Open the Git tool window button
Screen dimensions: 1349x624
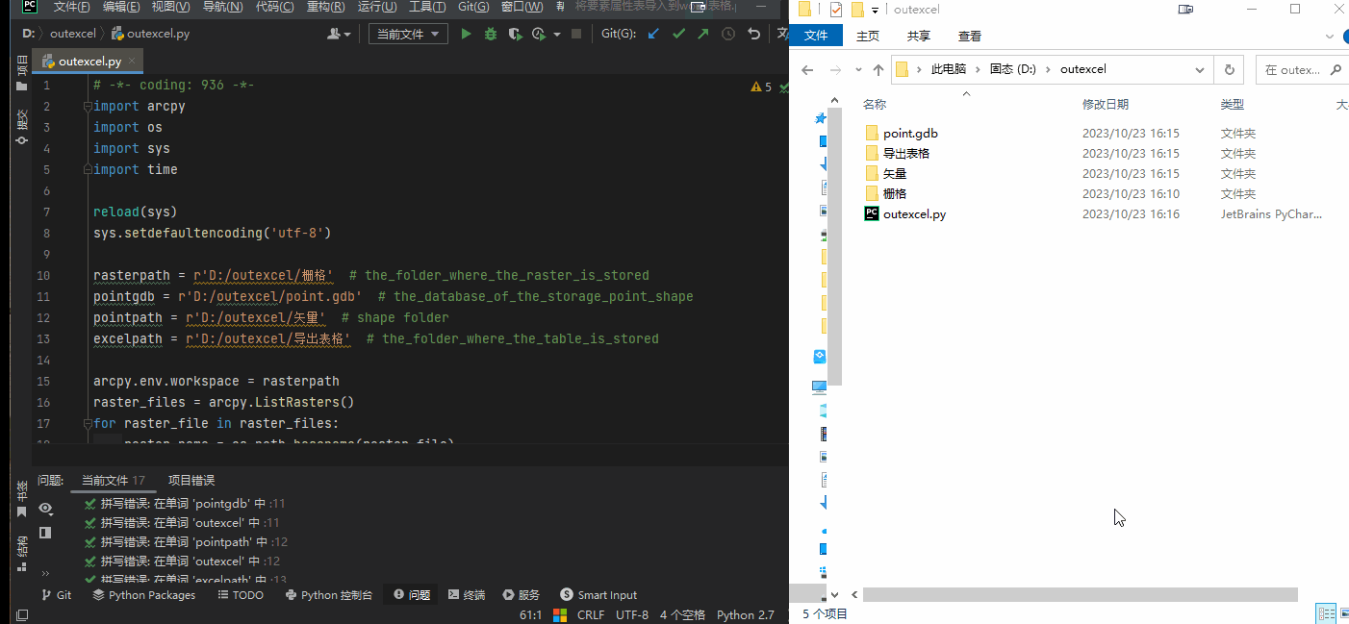(56, 595)
